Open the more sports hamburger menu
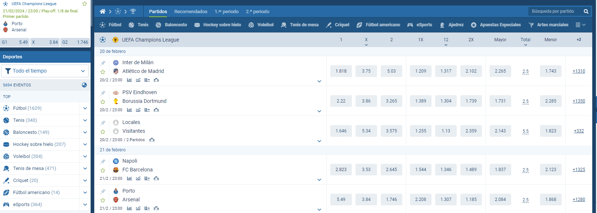 (x=581, y=25)
